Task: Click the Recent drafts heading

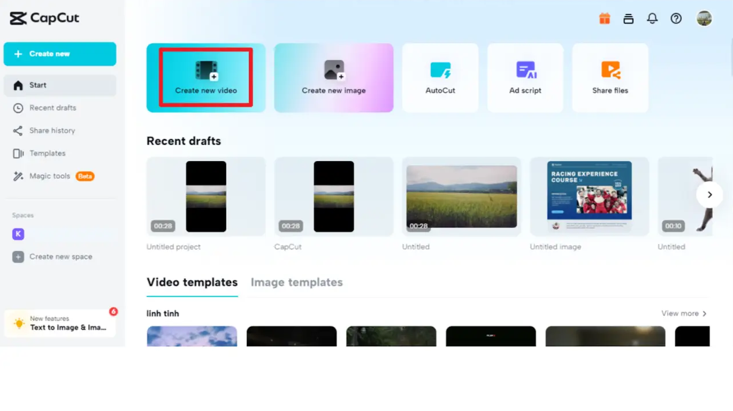Action: click(184, 141)
